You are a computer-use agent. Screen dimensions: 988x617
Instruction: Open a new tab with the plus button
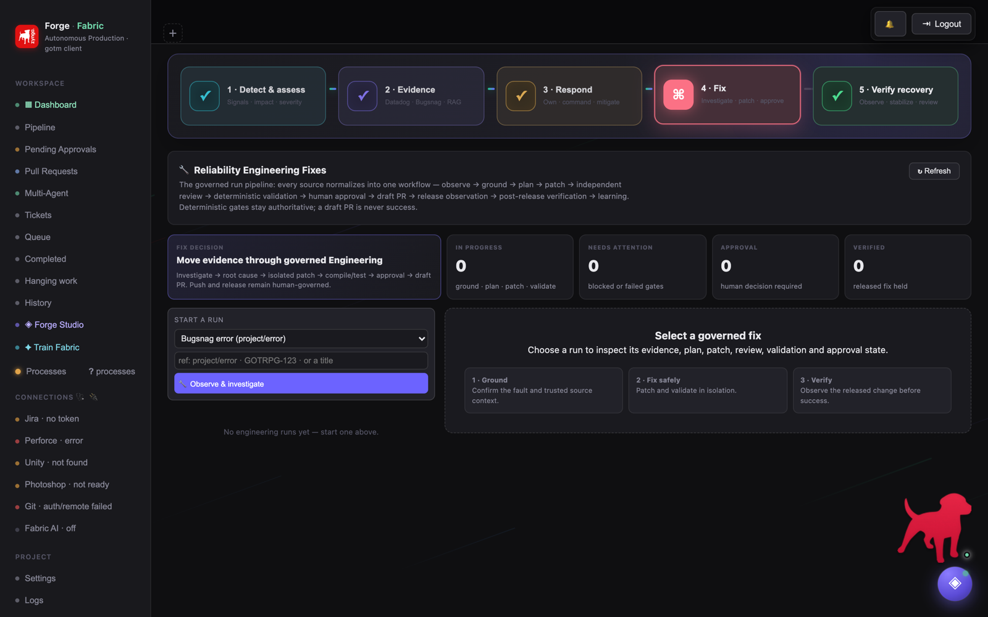point(173,33)
